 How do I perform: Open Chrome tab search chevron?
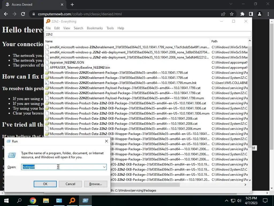pyautogui.click(x=231, y=4)
